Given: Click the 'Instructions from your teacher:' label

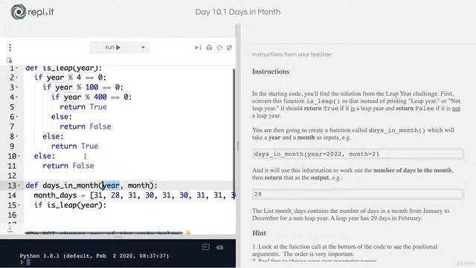Looking at the screenshot, I should click(x=292, y=54).
